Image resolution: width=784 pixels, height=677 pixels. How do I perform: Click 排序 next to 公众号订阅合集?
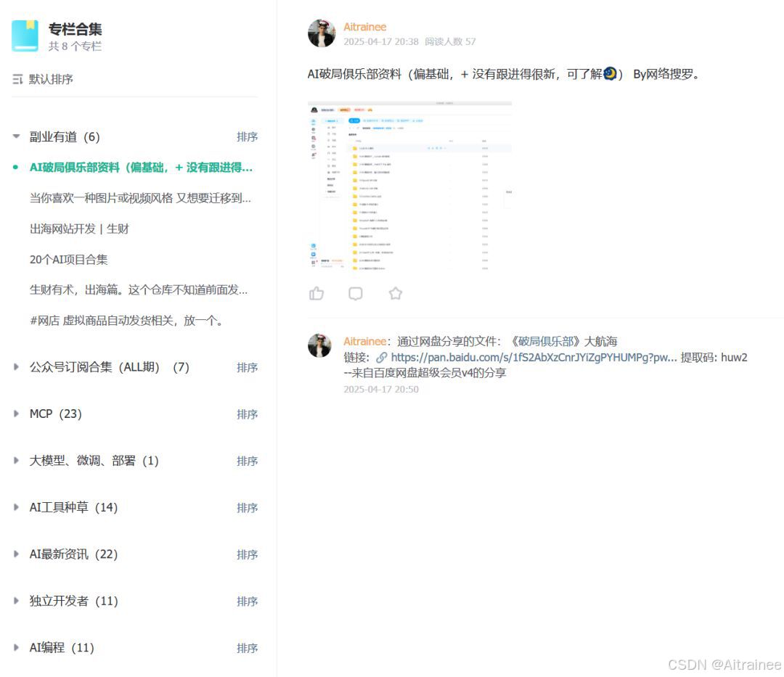(x=247, y=368)
